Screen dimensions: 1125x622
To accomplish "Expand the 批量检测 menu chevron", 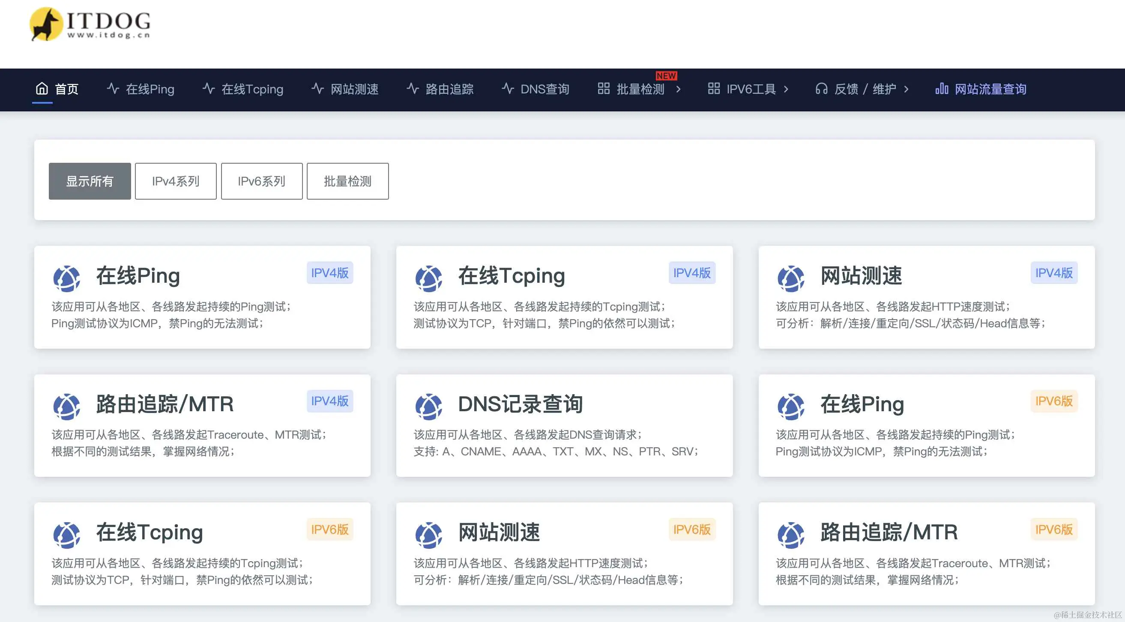I will pyautogui.click(x=678, y=90).
